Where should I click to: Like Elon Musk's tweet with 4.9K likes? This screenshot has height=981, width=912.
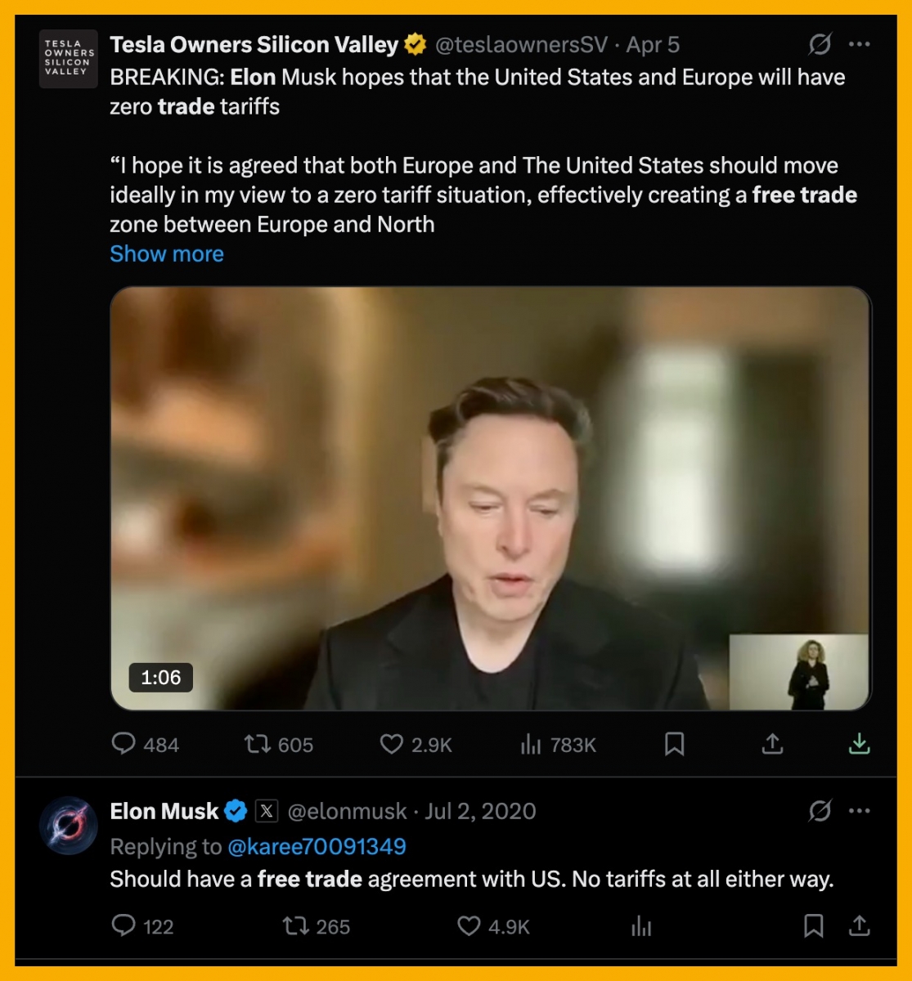[469, 925]
